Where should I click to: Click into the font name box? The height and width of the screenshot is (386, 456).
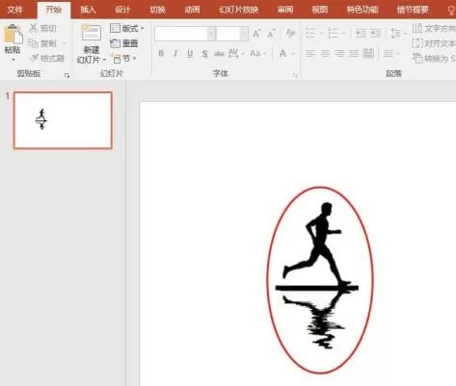(181, 34)
